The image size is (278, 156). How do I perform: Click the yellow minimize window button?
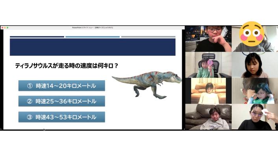click(x=5, y=28)
